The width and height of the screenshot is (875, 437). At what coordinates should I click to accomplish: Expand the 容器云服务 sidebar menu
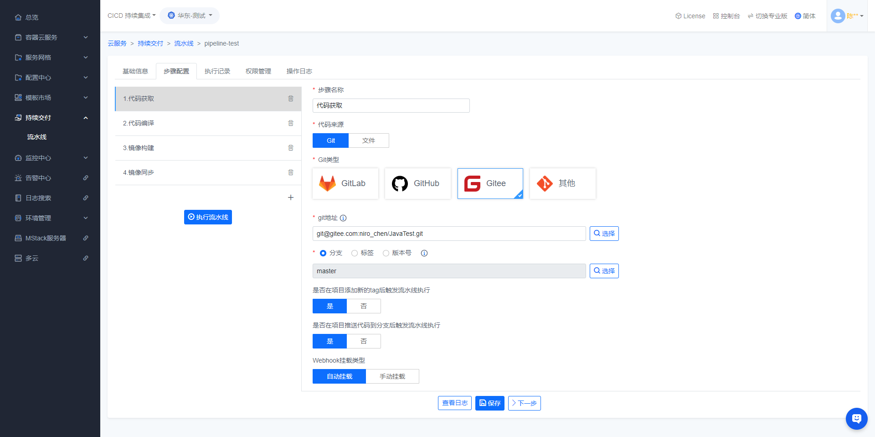(x=50, y=37)
